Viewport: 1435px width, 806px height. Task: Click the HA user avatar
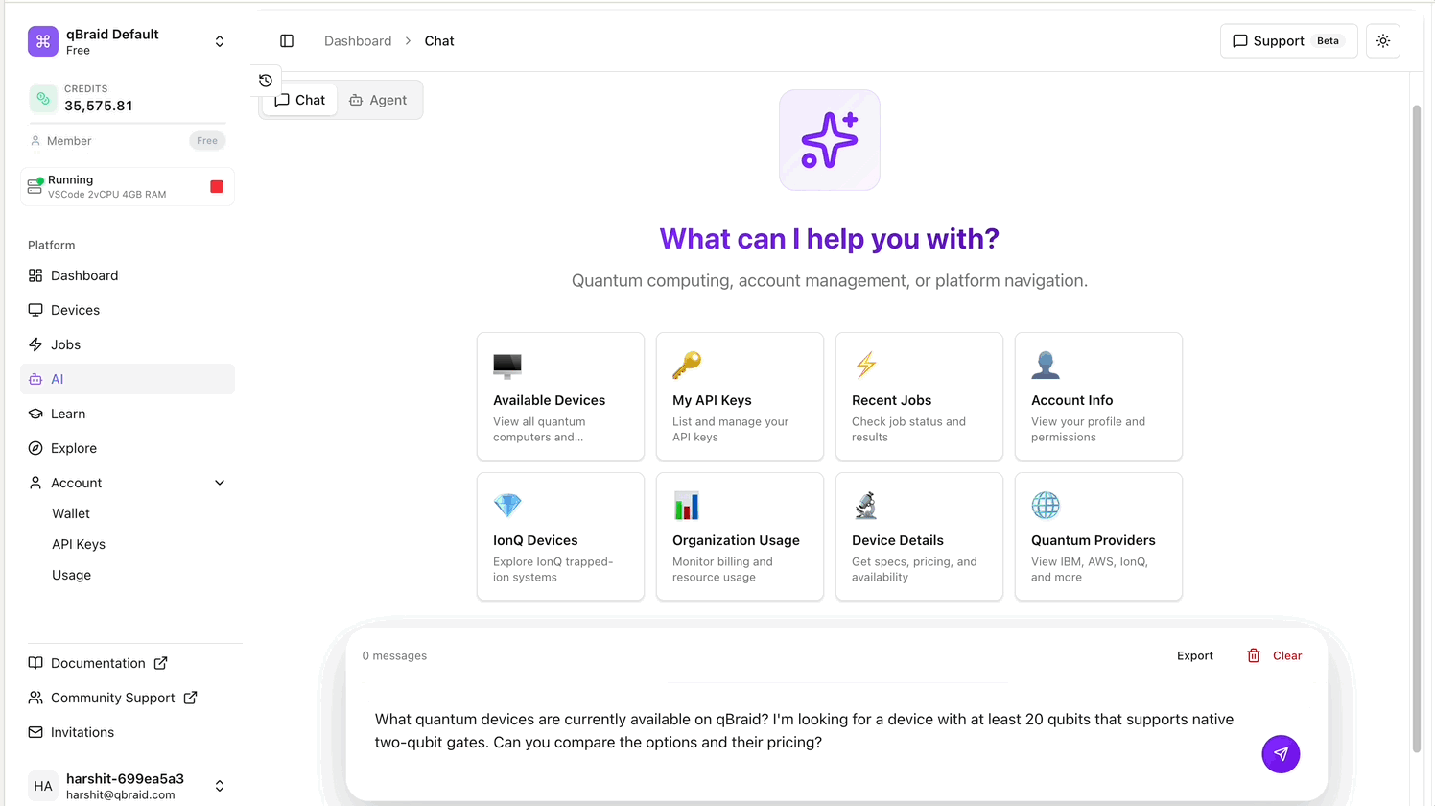(43, 786)
